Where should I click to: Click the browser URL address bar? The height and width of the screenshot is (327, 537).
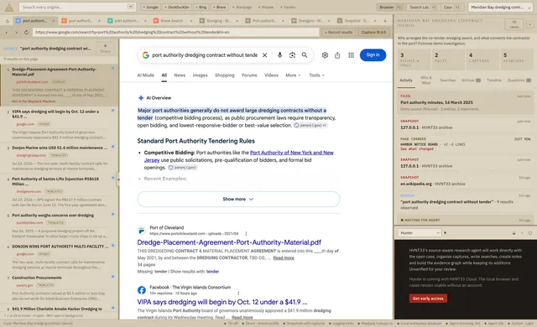pos(176,32)
